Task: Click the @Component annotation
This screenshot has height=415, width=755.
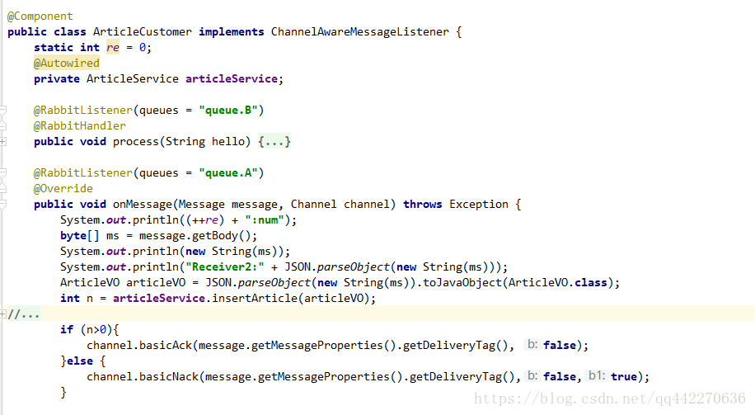Action: pyautogui.click(x=40, y=16)
